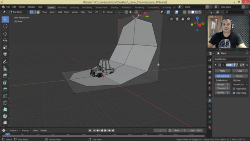Image resolution: width=250 pixels, height=141 pixels.
Task: Open the Modifiers wrench tab
Action: click(210, 101)
